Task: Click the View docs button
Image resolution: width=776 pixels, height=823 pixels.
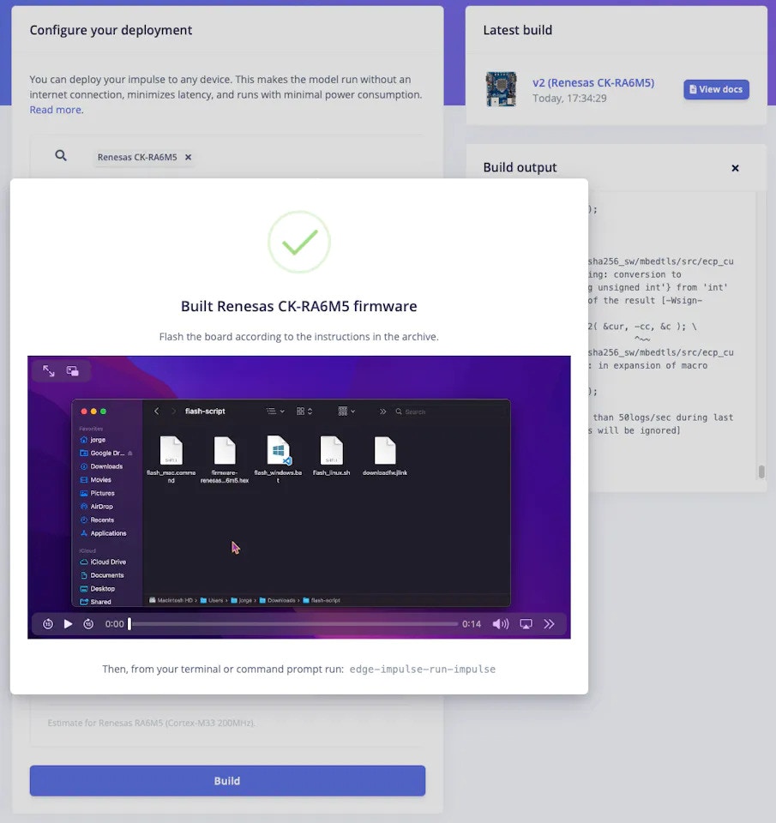Action: click(716, 89)
